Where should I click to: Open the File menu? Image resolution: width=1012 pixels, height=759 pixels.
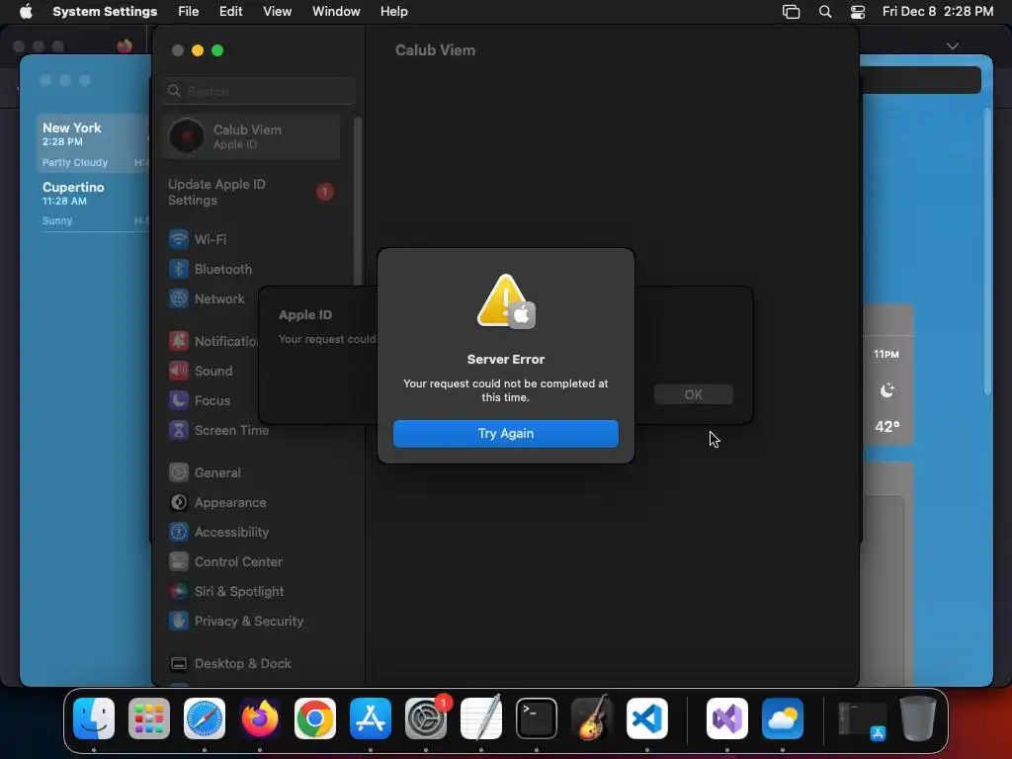coord(189,12)
